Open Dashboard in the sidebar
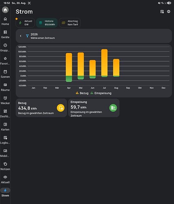174x204 pixels. tap(5, 114)
